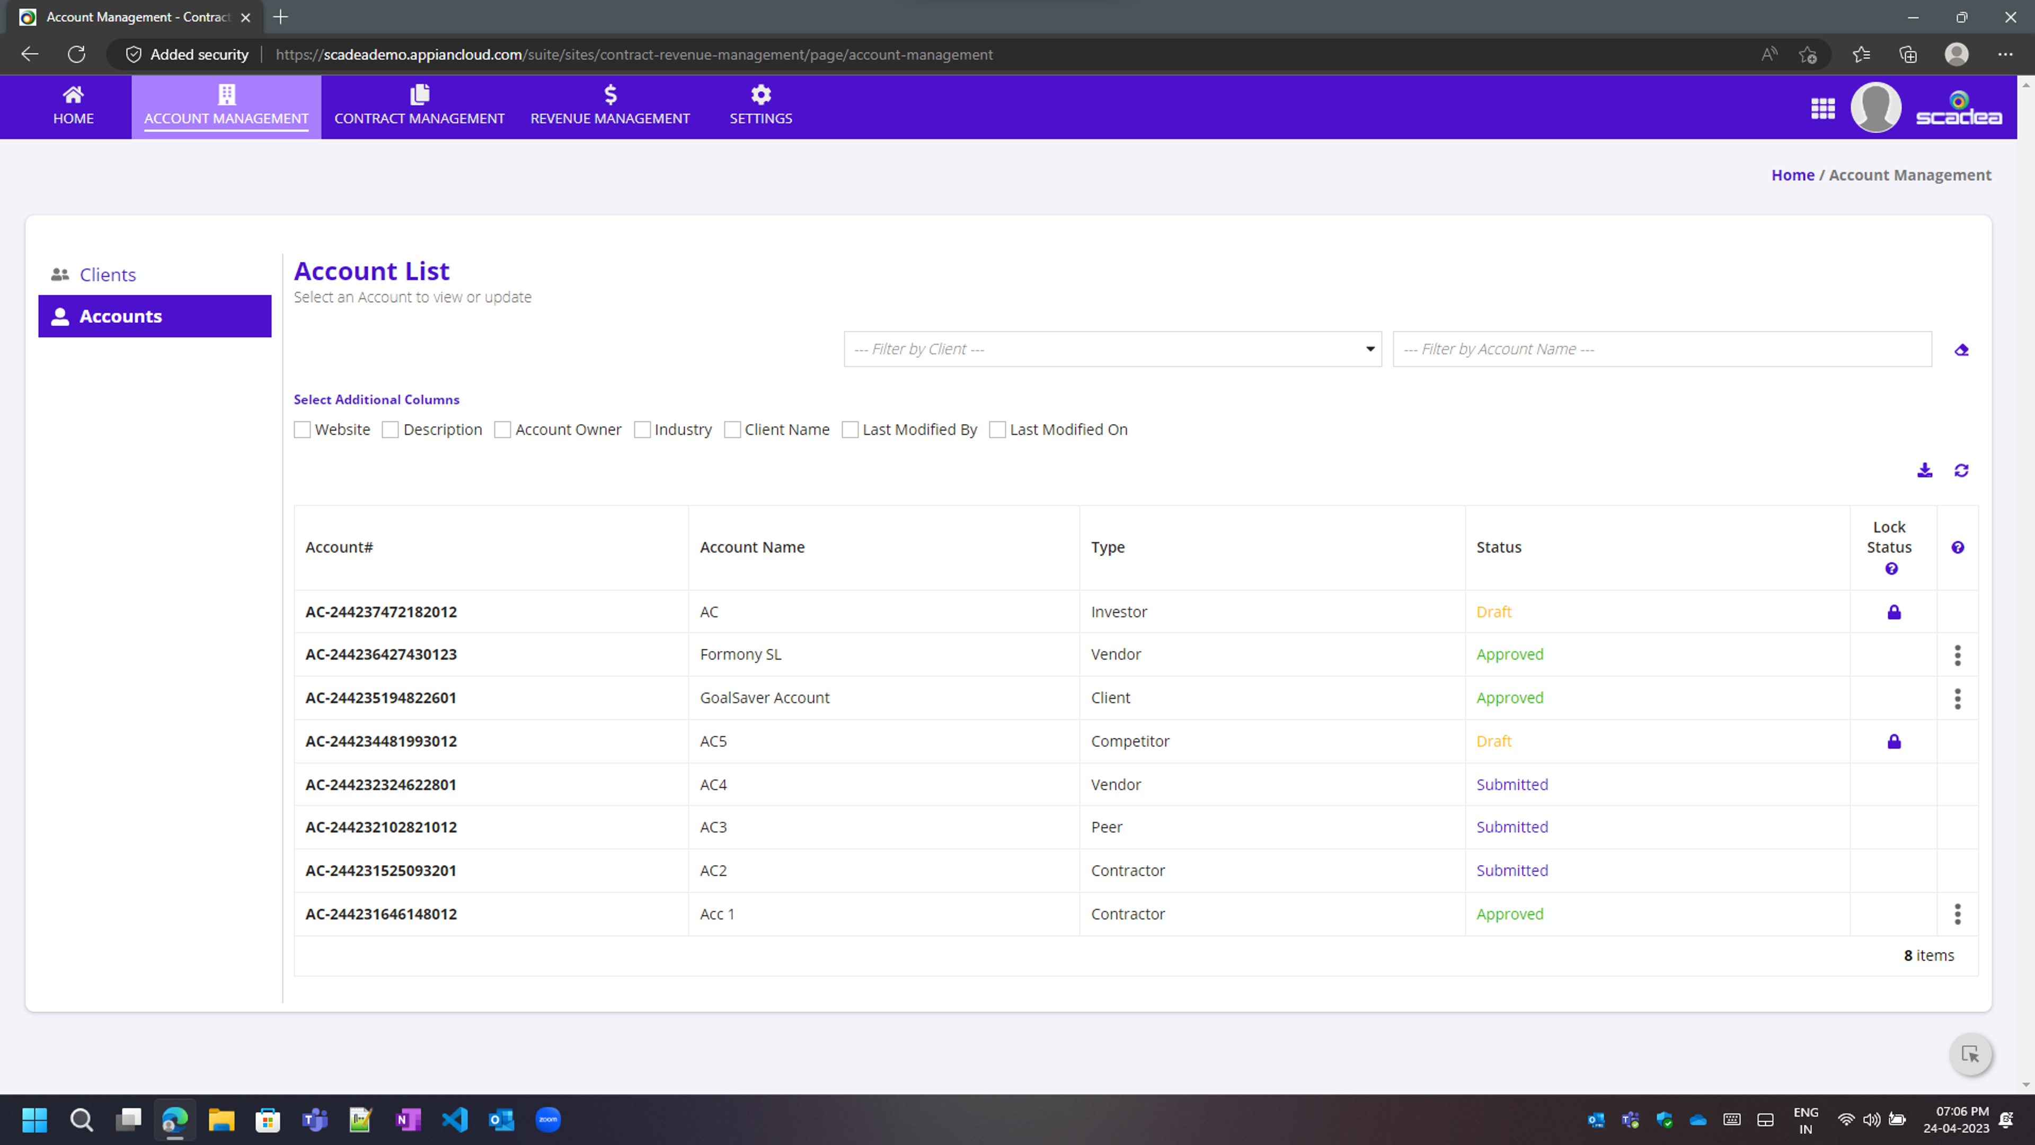Enable the Account Owner column checkbox
The height and width of the screenshot is (1145, 2035).
pos(502,430)
